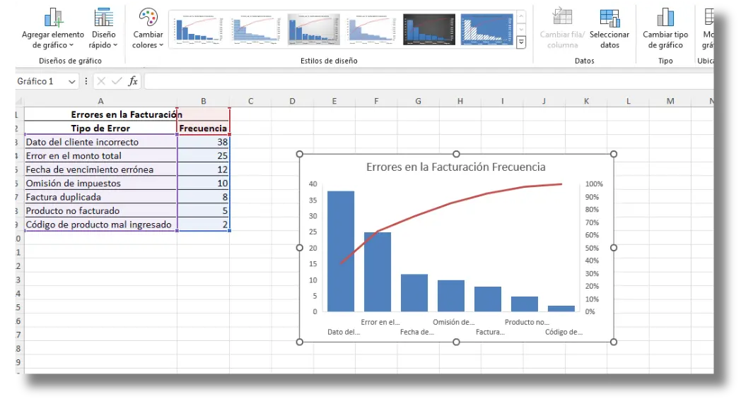The width and height of the screenshot is (753, 401).
Task: Select column H header
Action: [x=460, y=101]
